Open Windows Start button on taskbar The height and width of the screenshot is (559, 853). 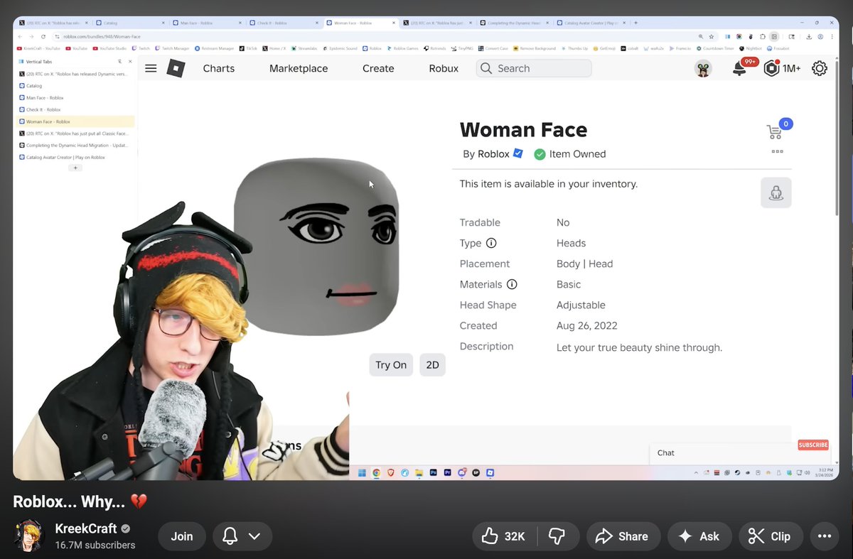pos(362,472)
